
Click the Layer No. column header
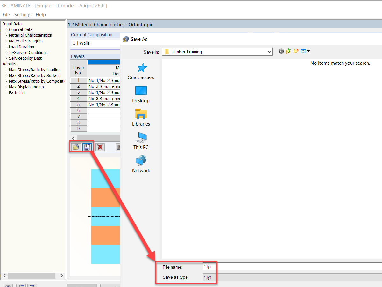(x=79, y=68)
